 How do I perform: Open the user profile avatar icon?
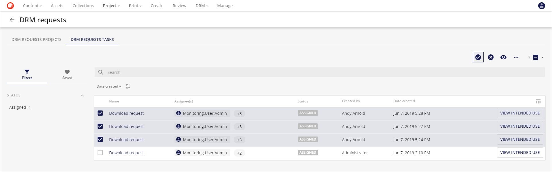[541, 6]
